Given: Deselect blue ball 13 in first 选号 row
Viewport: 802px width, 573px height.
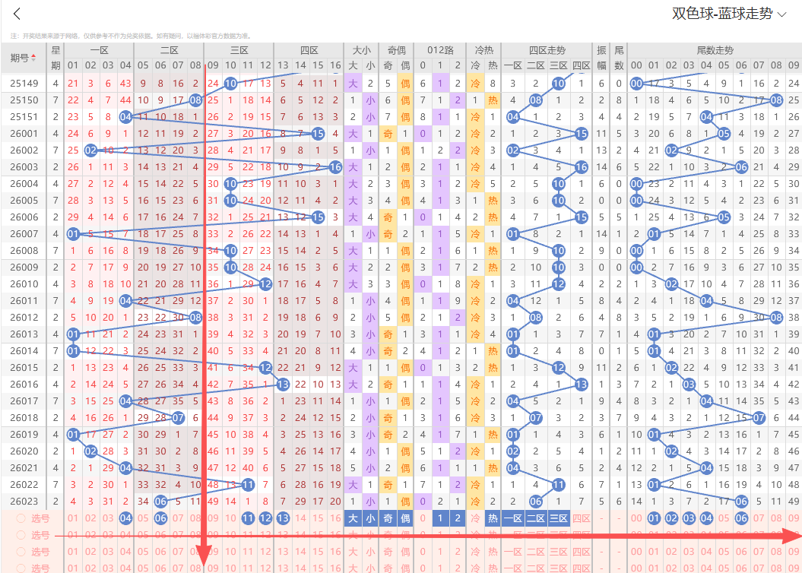Looking at the screenshot, I should tap(283, 518).
